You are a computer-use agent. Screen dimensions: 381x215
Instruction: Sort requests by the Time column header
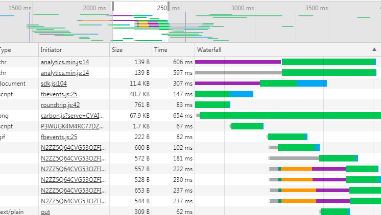point(161,50)
